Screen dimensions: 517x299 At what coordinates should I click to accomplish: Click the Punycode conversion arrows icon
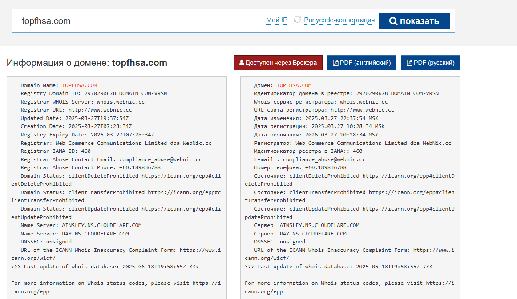click(x=297, y=20)
